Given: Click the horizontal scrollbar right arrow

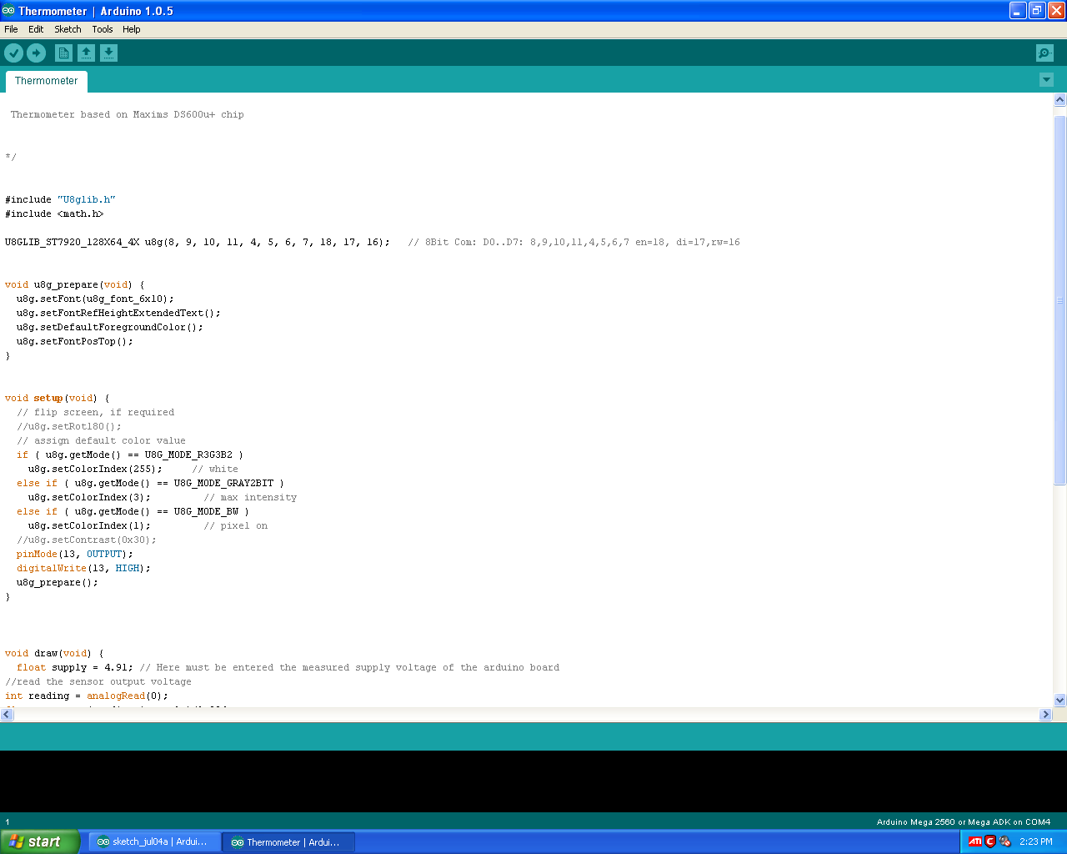Looking at the screenshot, I should pos(1046,715).
